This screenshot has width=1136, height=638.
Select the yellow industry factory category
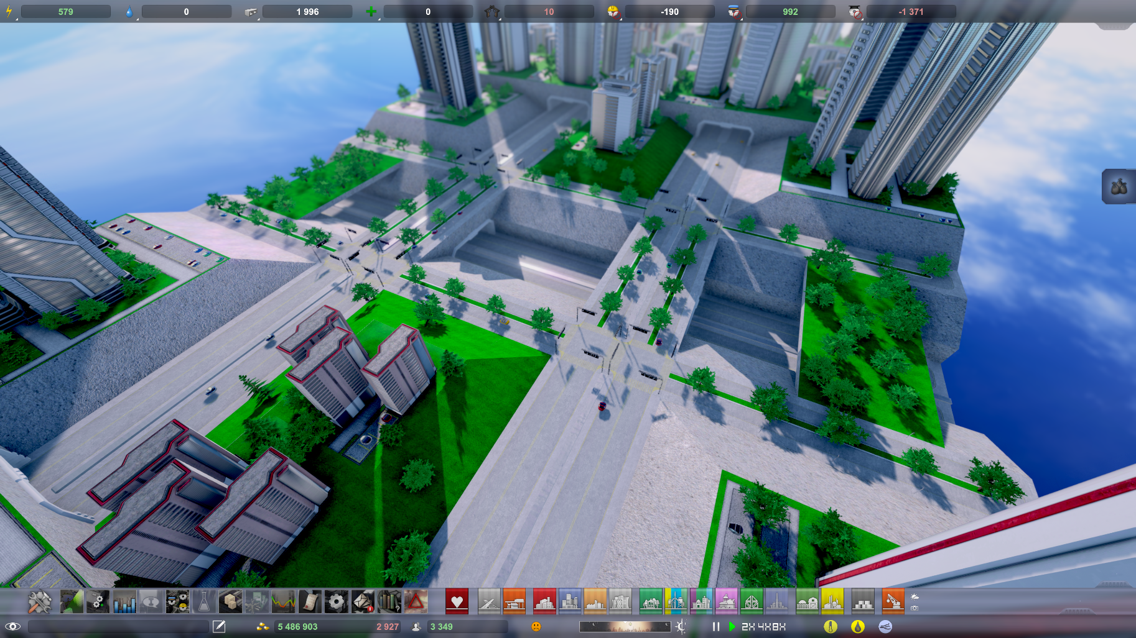(x=832, y=601)
